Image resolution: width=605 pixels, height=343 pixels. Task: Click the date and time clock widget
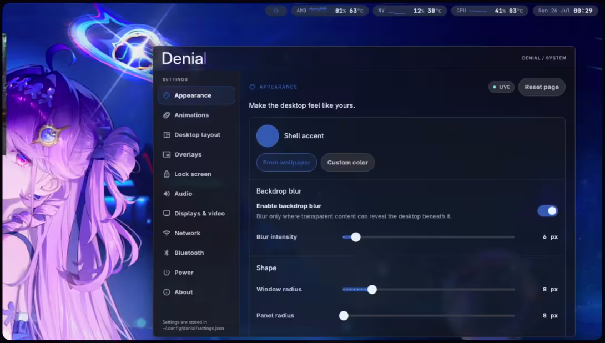(x=565, y=11)
